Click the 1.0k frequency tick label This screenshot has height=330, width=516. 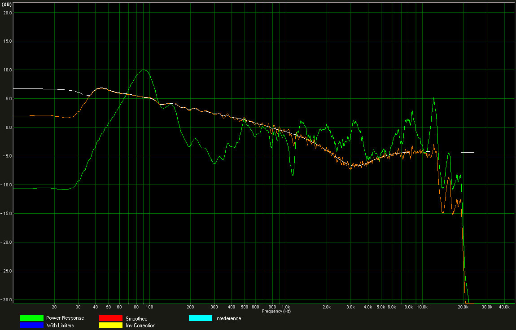click(285, 307)
